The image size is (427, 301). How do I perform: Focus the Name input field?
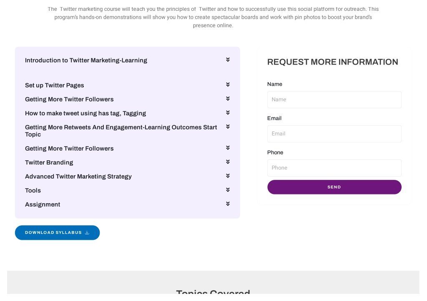pyautogui.click(x=334, y=100)
